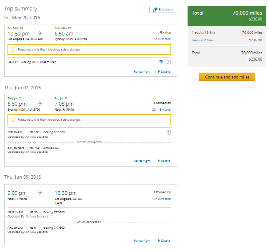
Task: Click the NZ 6 flight number
Action: [x=33, y=227]
